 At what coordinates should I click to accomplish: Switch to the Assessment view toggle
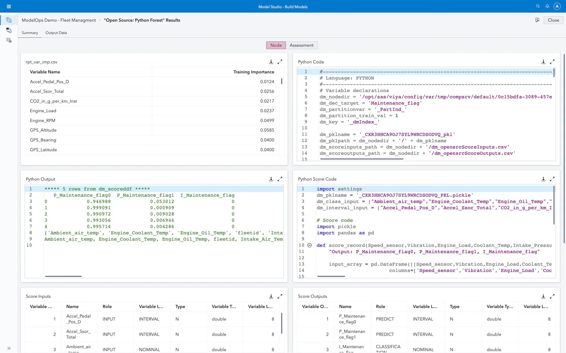(301, 45)
